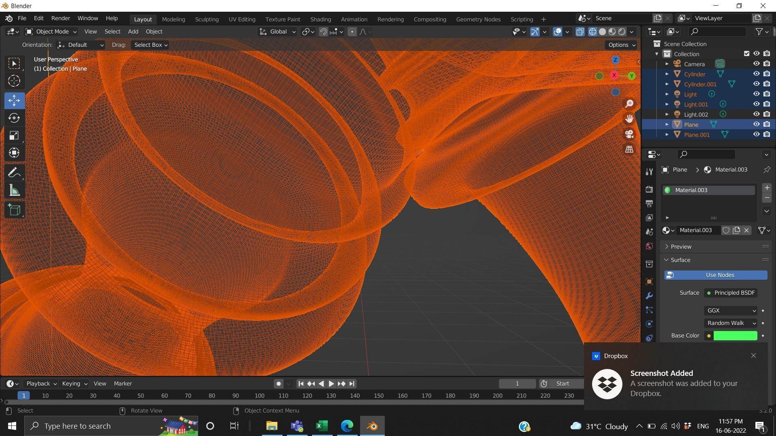The width and height of the screenshot is (776, 436).
Task: Open Modifier properties wrench tab
Action: click(649, 296)
